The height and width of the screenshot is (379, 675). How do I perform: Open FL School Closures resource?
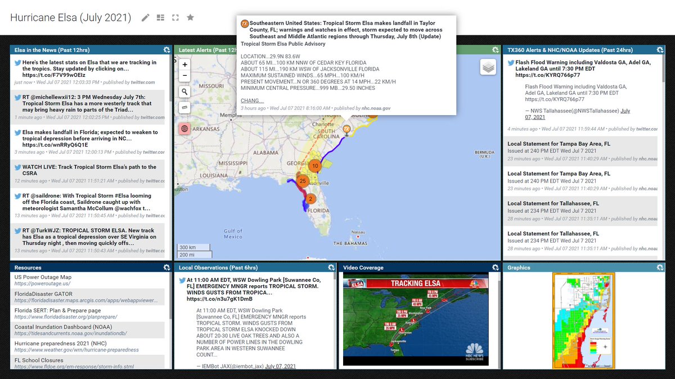point(39,360)
